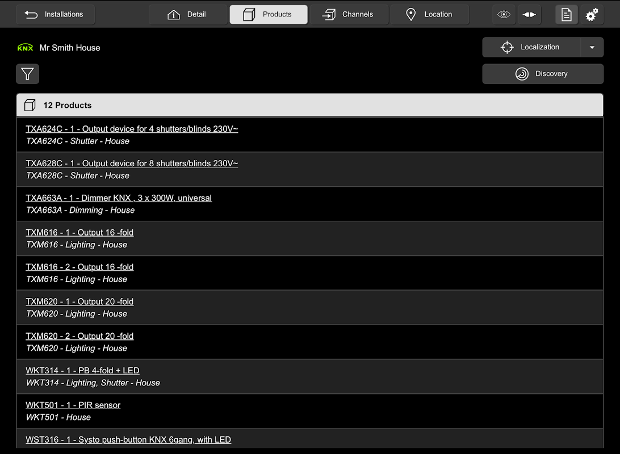
Task: Start Discovery
Action: point(543,74)
